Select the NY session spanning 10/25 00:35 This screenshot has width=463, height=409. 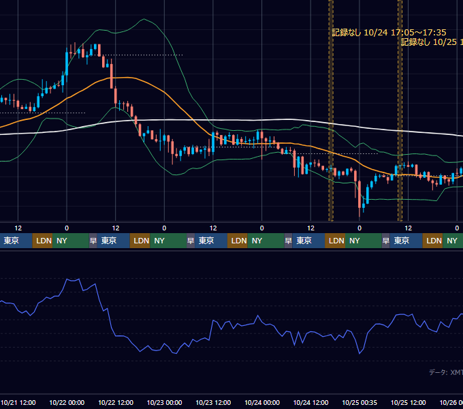pos(364,241)
